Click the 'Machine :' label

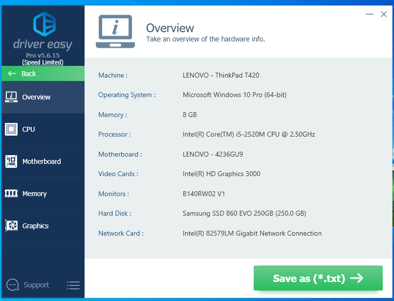point(113,75)
